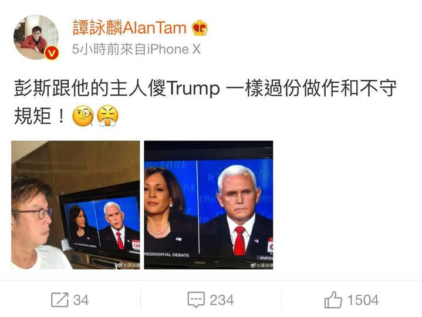422x317 pixels.
Task: Open Alan Tam's profile avatar photo
Action: 36,37
